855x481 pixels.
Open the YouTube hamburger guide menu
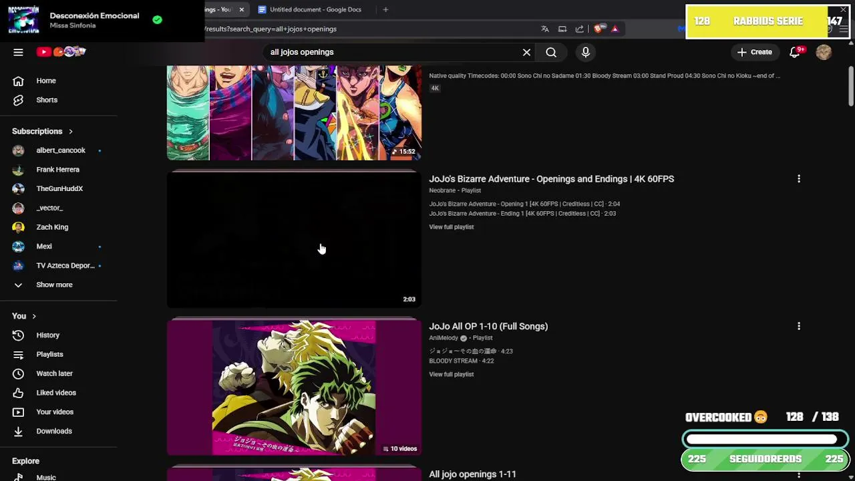coord(18,52)
